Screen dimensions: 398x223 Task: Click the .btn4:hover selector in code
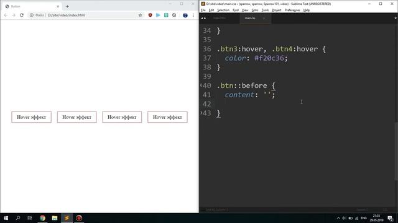coord(295,49)
